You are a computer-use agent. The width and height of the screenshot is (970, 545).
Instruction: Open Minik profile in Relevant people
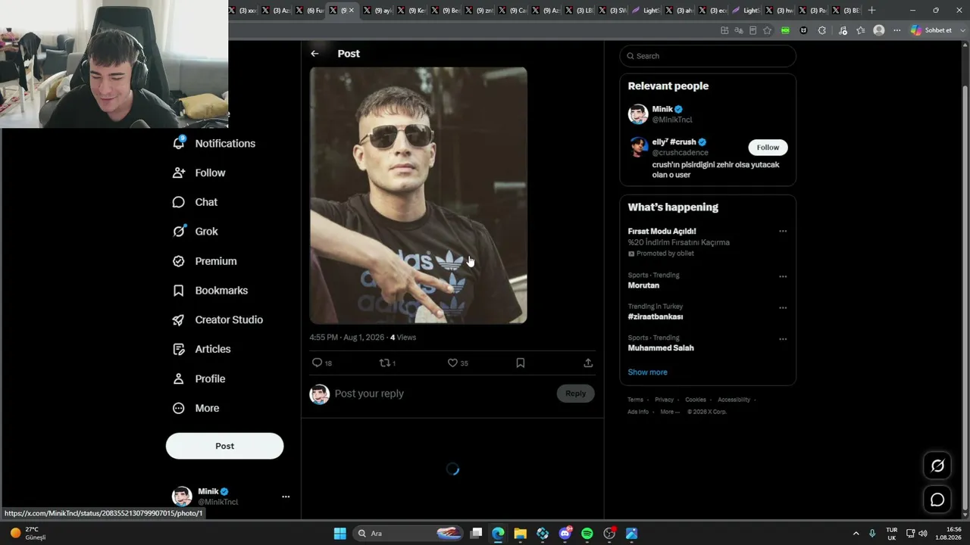[x=662, y=109]
